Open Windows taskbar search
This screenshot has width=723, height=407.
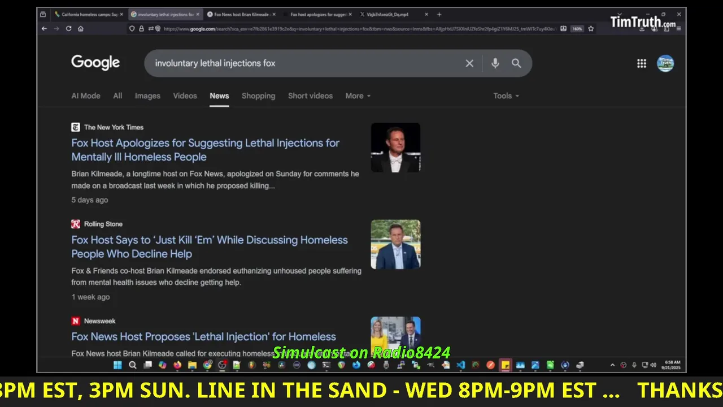pos(132,365)
